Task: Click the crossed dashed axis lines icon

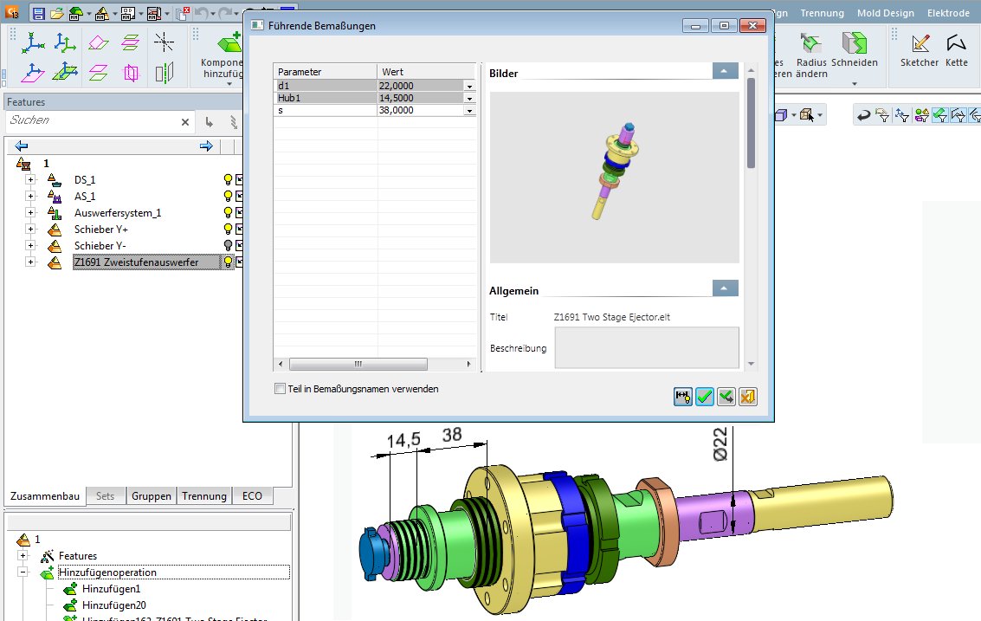Action: tap(164, 42)
